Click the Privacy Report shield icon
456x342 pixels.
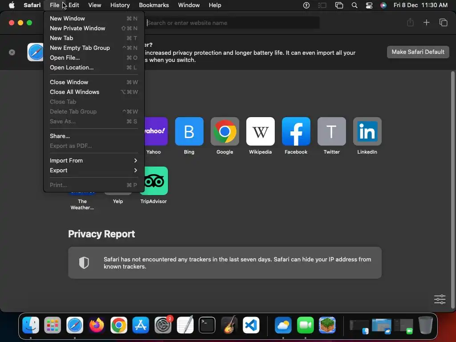[84, 263]
